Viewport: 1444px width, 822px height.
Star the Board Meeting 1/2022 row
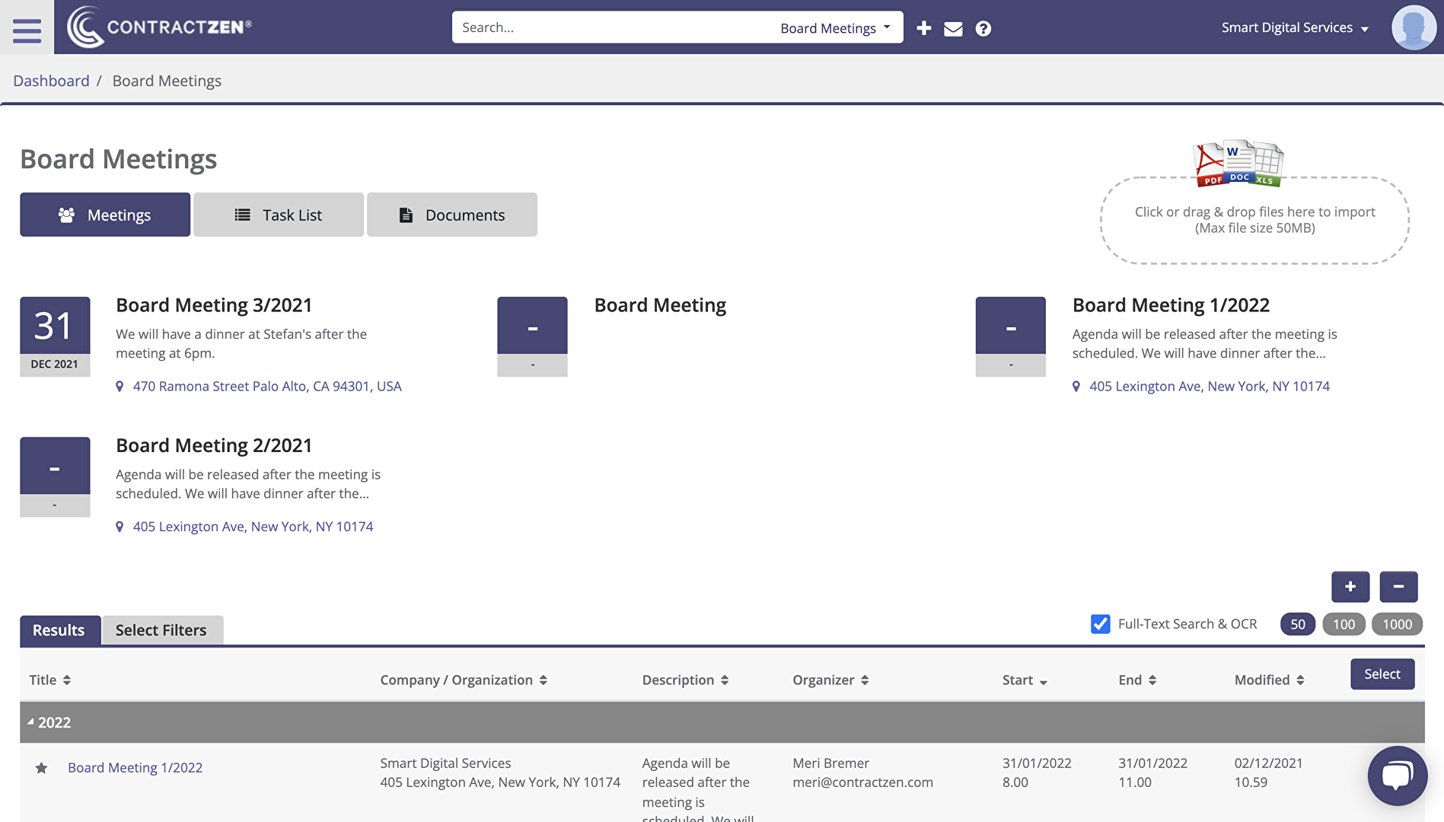(42, 768)
